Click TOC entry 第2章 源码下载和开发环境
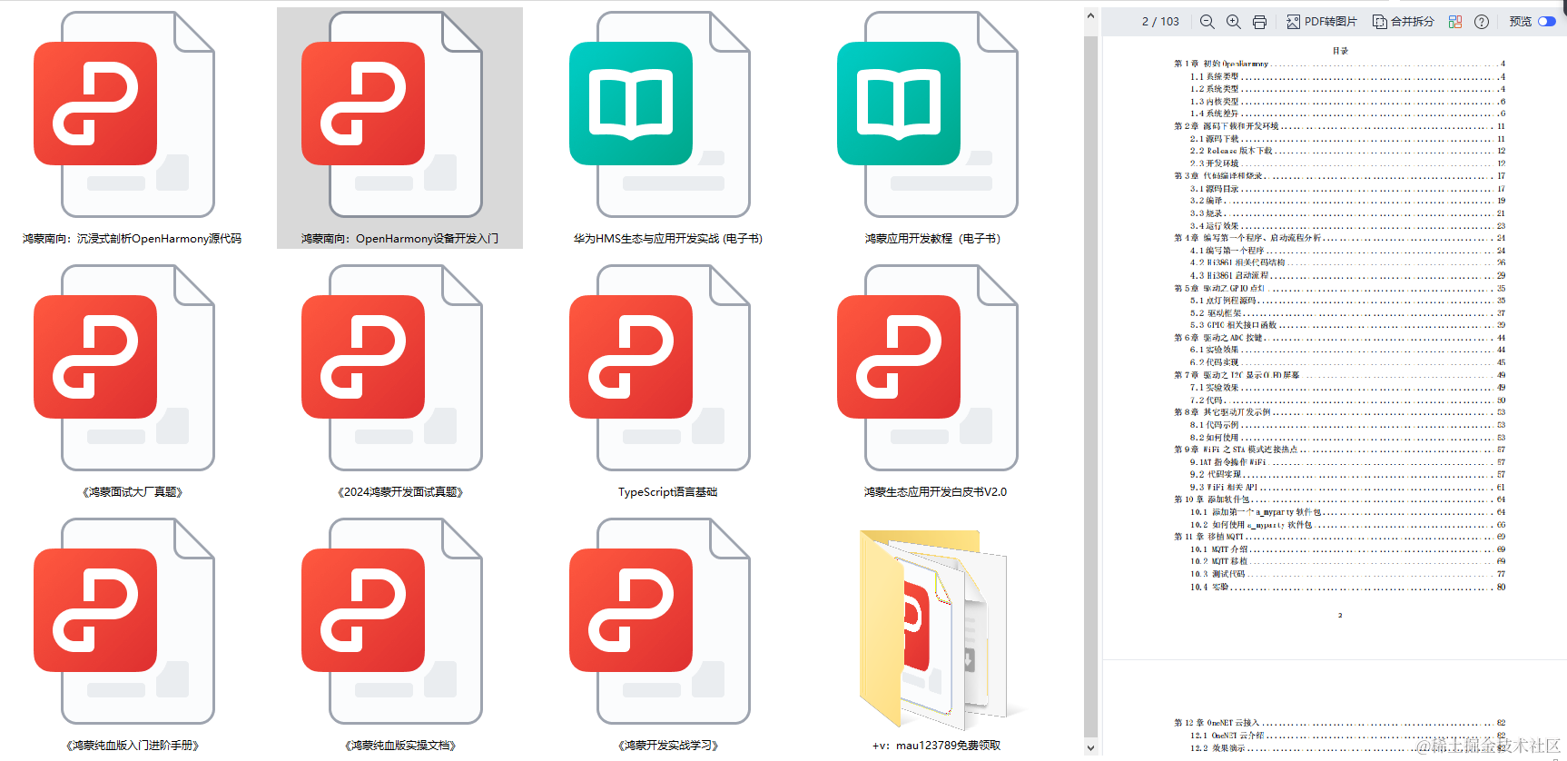The width and height of the screenshot is (1567, 761). [1339, 126]
